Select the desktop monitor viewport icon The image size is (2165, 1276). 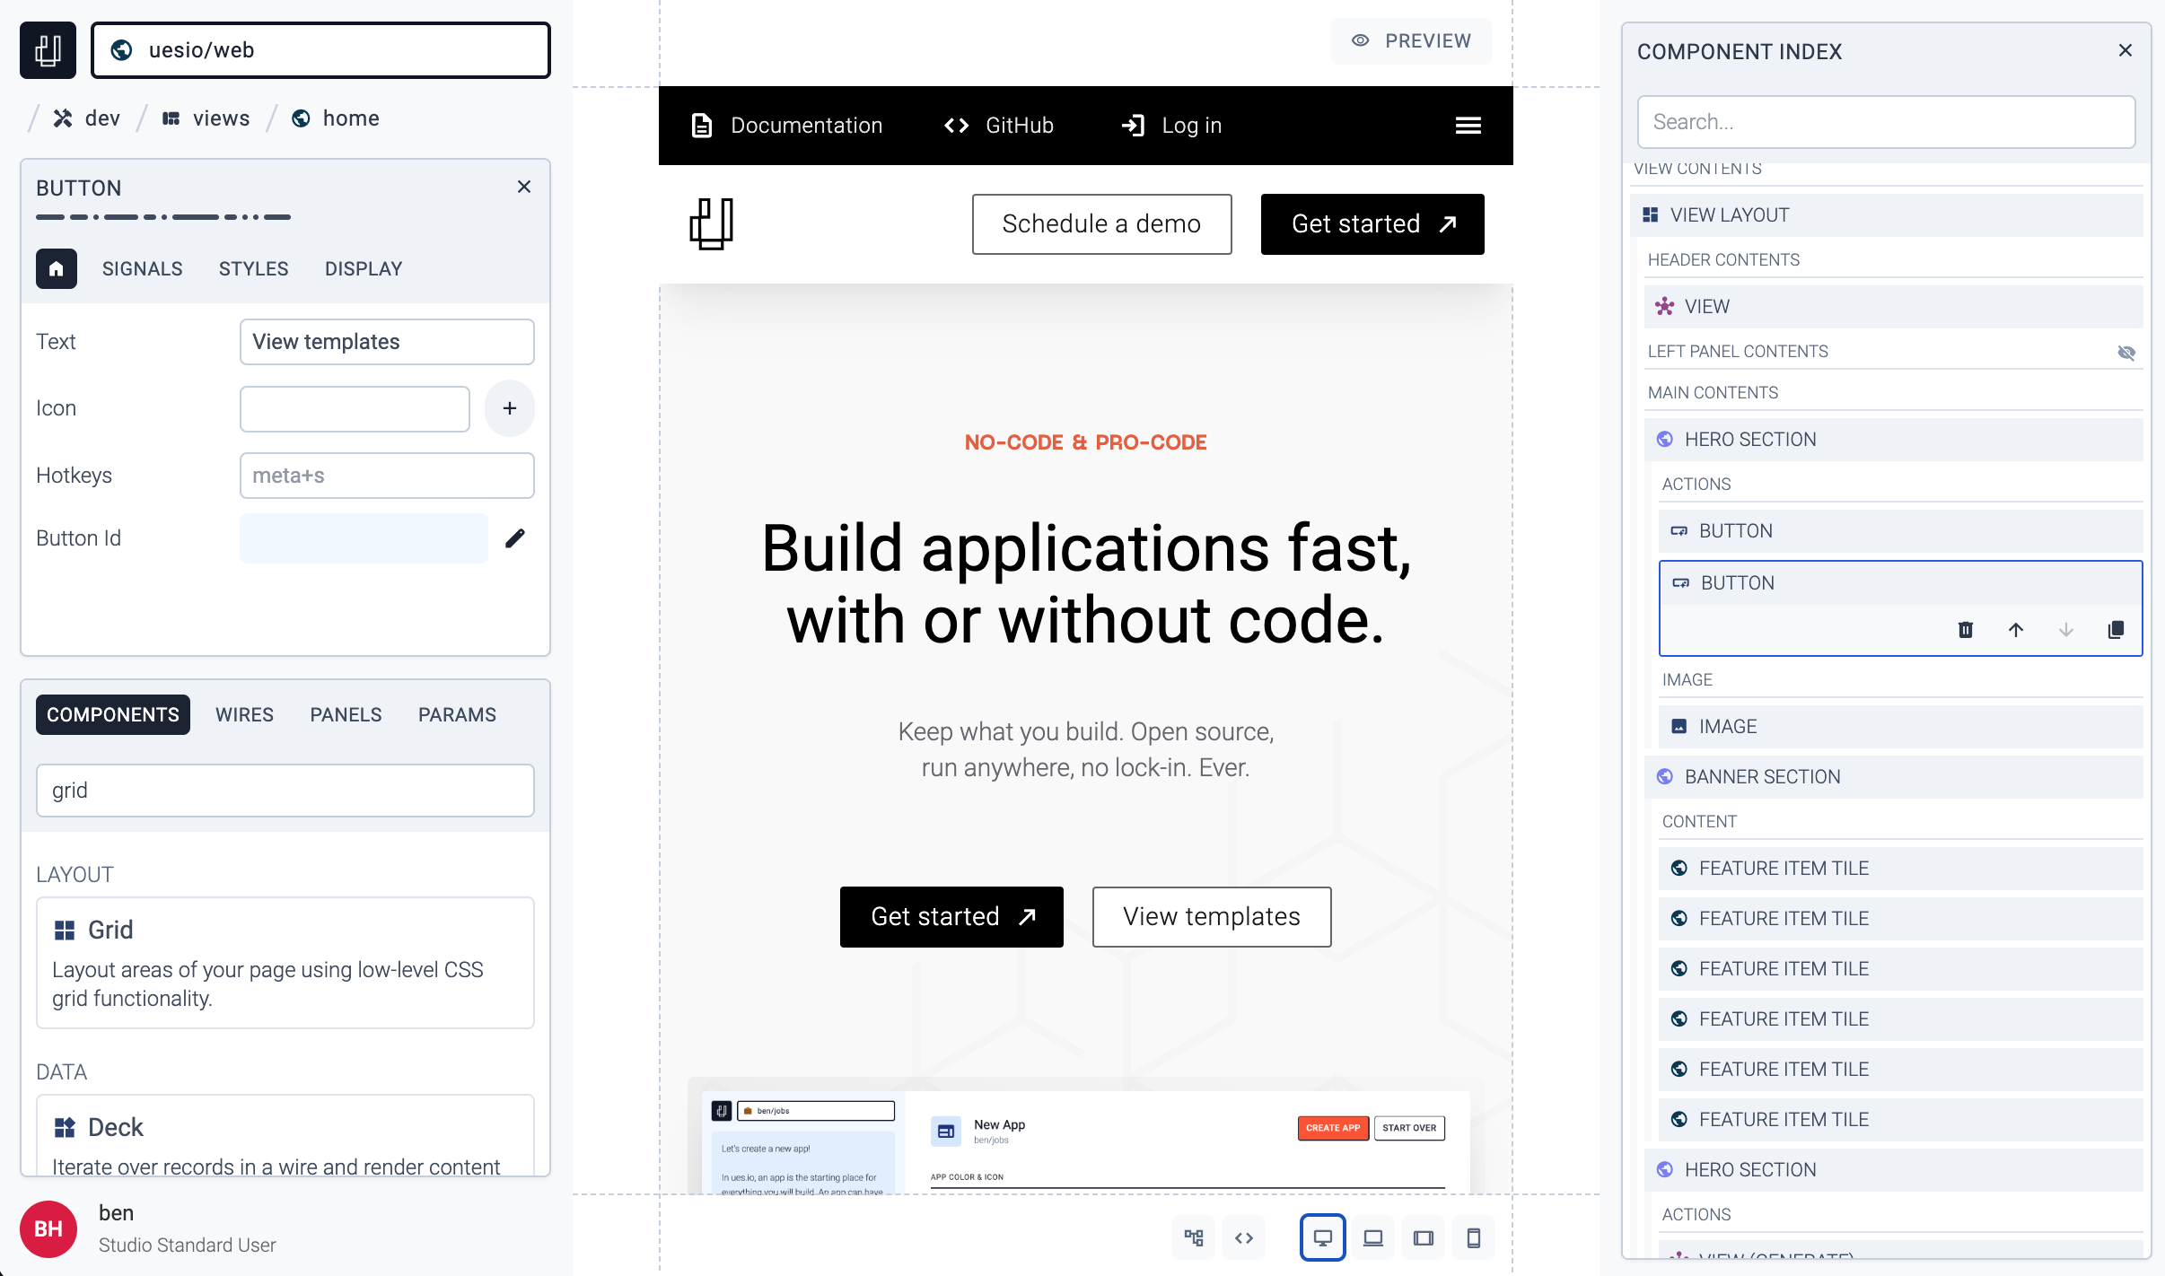pos(1323,1238)
